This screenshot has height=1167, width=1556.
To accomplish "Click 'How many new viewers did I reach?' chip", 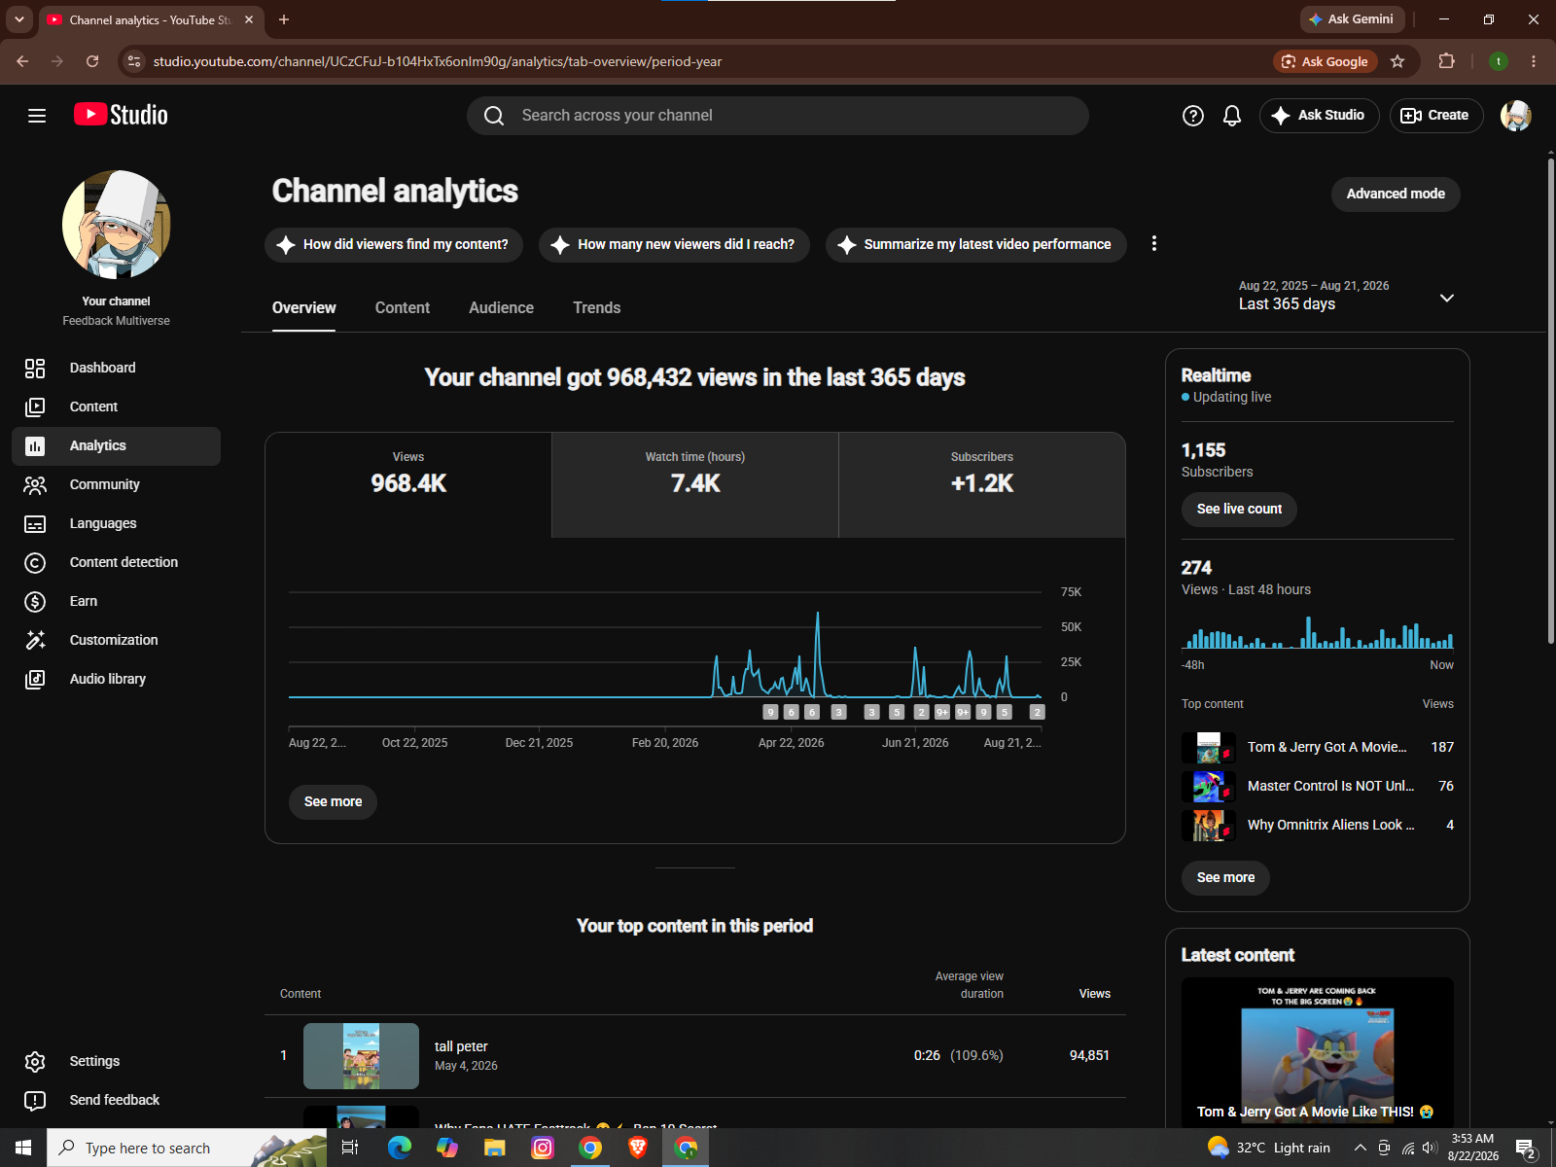I will (674, 245).
